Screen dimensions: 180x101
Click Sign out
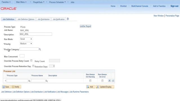pos(174,6)
